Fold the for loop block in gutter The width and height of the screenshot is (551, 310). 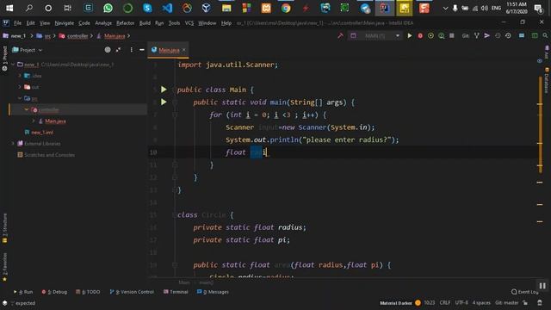[175, 115]
